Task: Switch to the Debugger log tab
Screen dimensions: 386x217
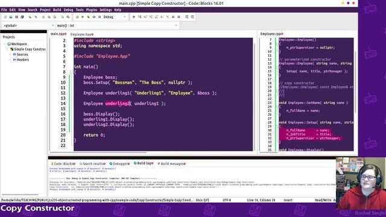Action: point(119,163)
